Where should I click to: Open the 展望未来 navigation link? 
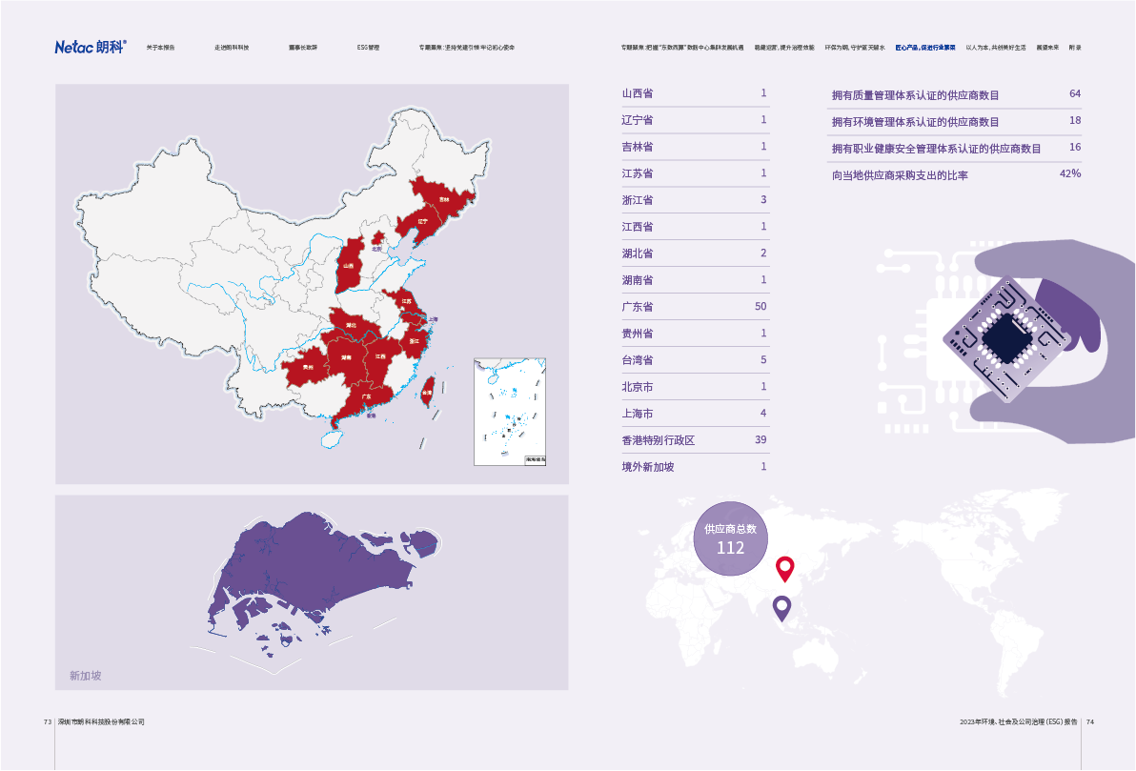pos(1047,47)
